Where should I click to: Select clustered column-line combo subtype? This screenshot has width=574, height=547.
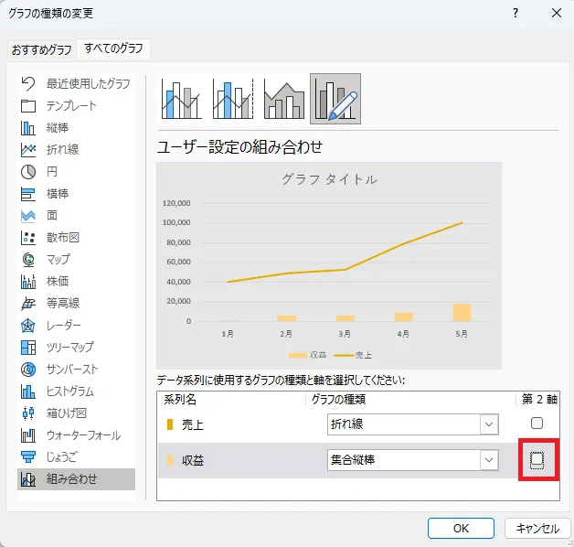click(182, 99)
